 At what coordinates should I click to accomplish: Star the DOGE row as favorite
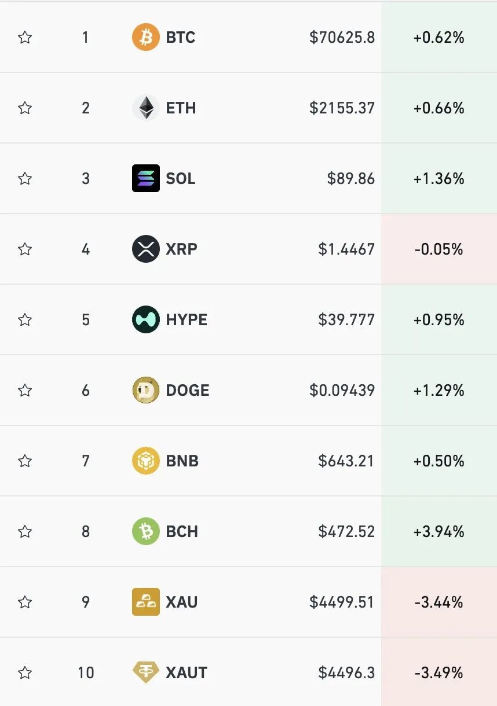coord(24,391)
